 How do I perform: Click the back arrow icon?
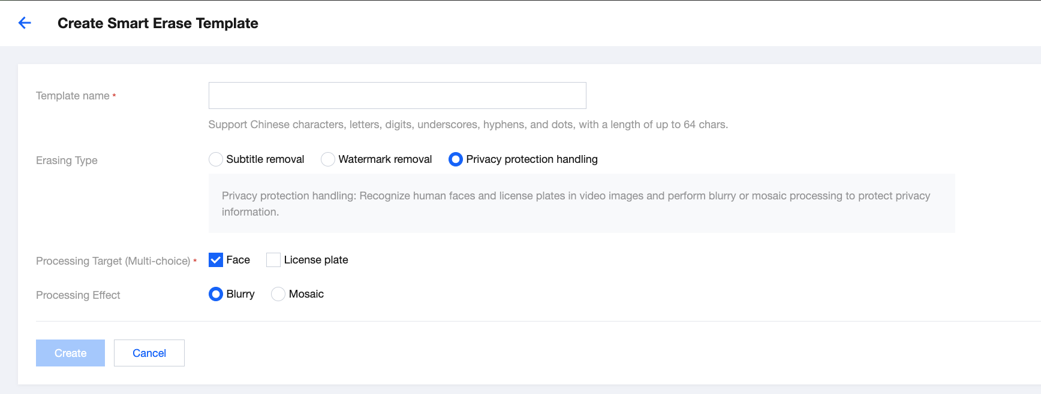pos(25,23)
